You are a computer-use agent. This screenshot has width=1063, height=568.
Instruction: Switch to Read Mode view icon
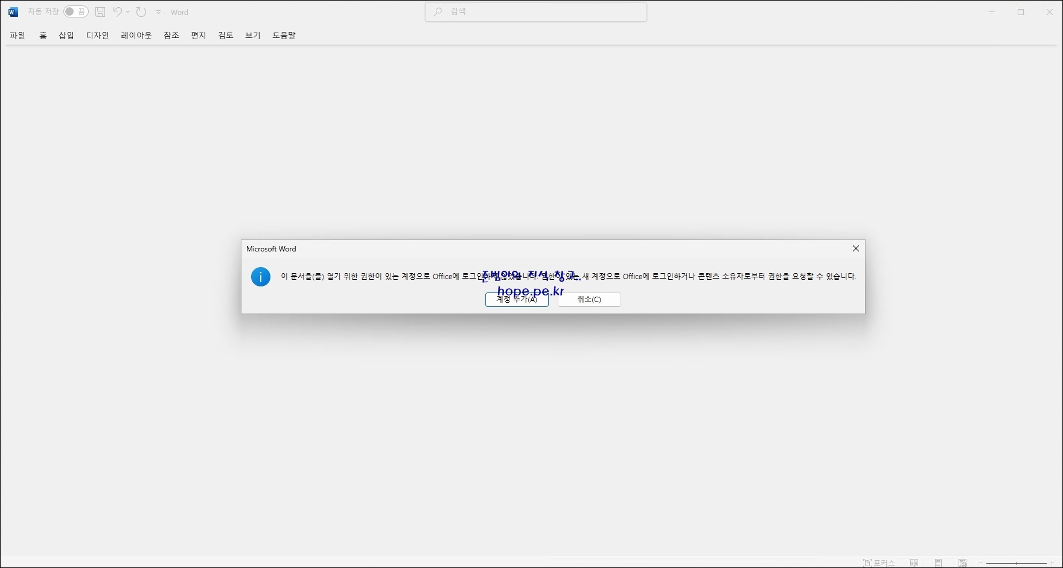pos(915,563)
